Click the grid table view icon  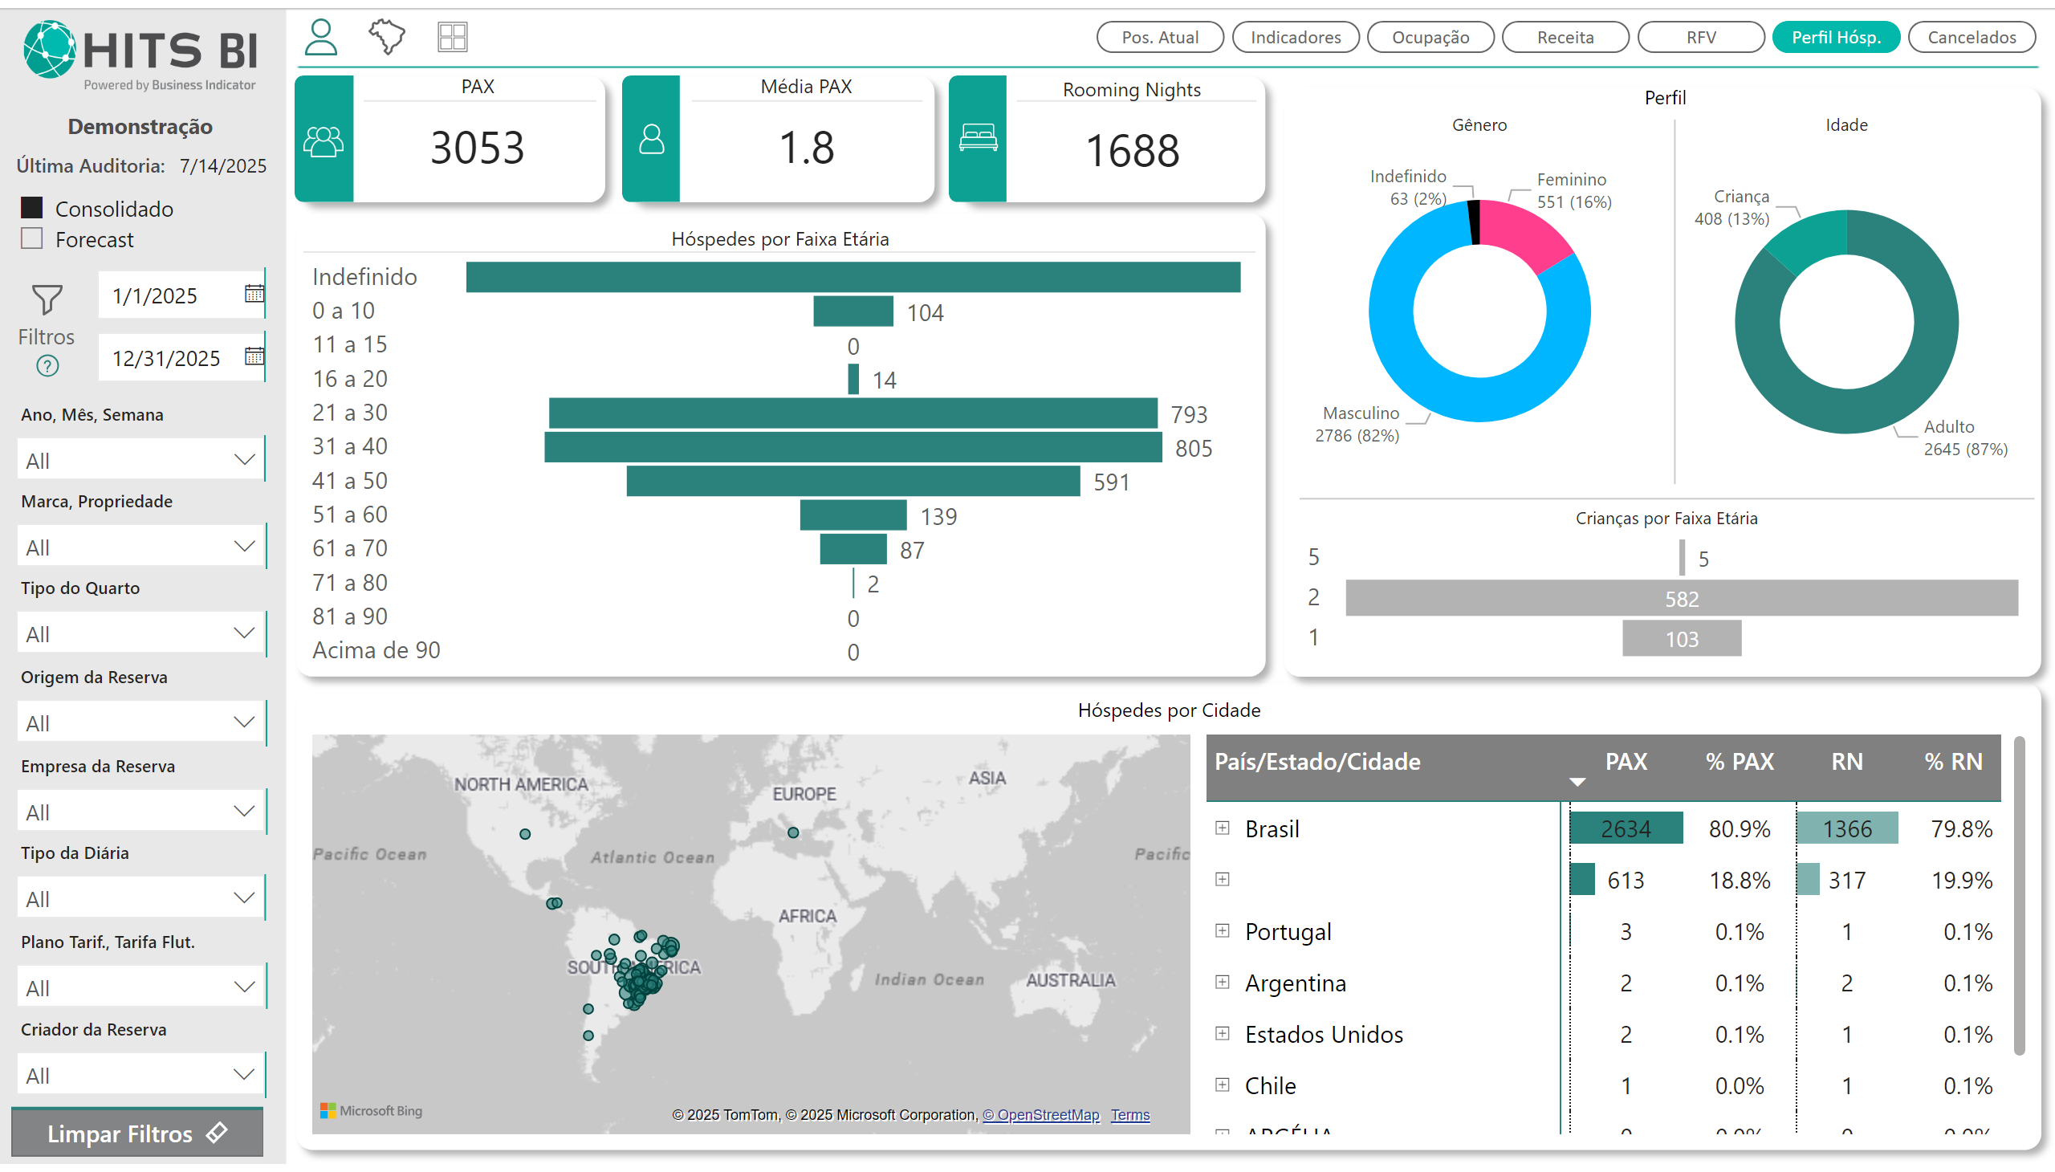tap(452, 37)
